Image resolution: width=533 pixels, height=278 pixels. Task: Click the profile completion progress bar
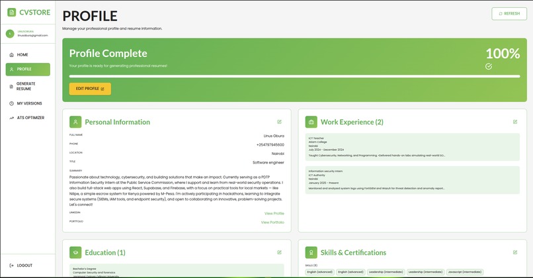[x=294, y=76]
